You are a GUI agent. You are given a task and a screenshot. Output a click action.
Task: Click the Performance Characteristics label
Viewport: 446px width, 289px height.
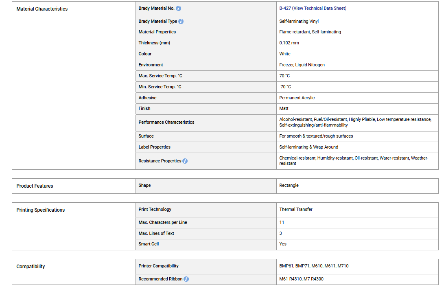click(166, 122)
